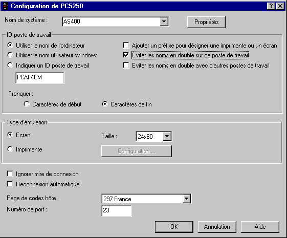Click the question mark help icon in title bar
The image size is (287, 238).
[x=271, y=6]
